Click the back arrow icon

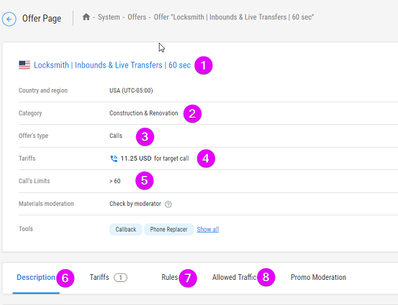click(9, 19)
